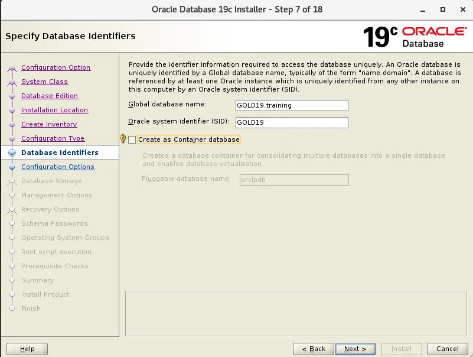
Task: Go to the System Class step
Action: click(45, 82)
